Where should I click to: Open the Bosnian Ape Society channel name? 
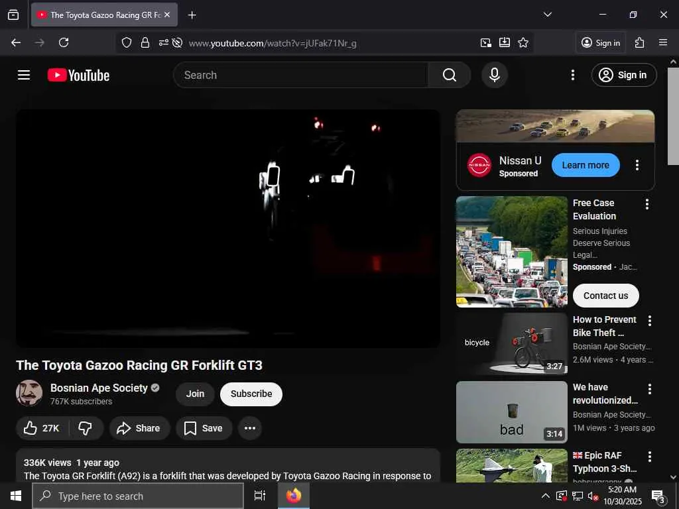pos(99,388)
